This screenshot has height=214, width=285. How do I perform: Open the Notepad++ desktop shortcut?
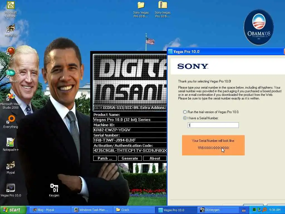pyautogui.click(x=11, y=145)
